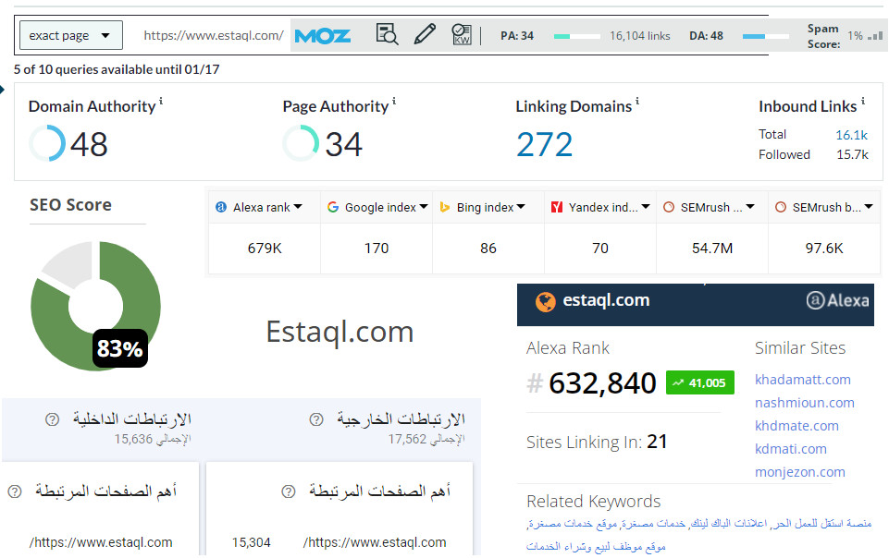Click the Domain Authority info icon
Screen dimensions: 889x558
pos(161,102)
